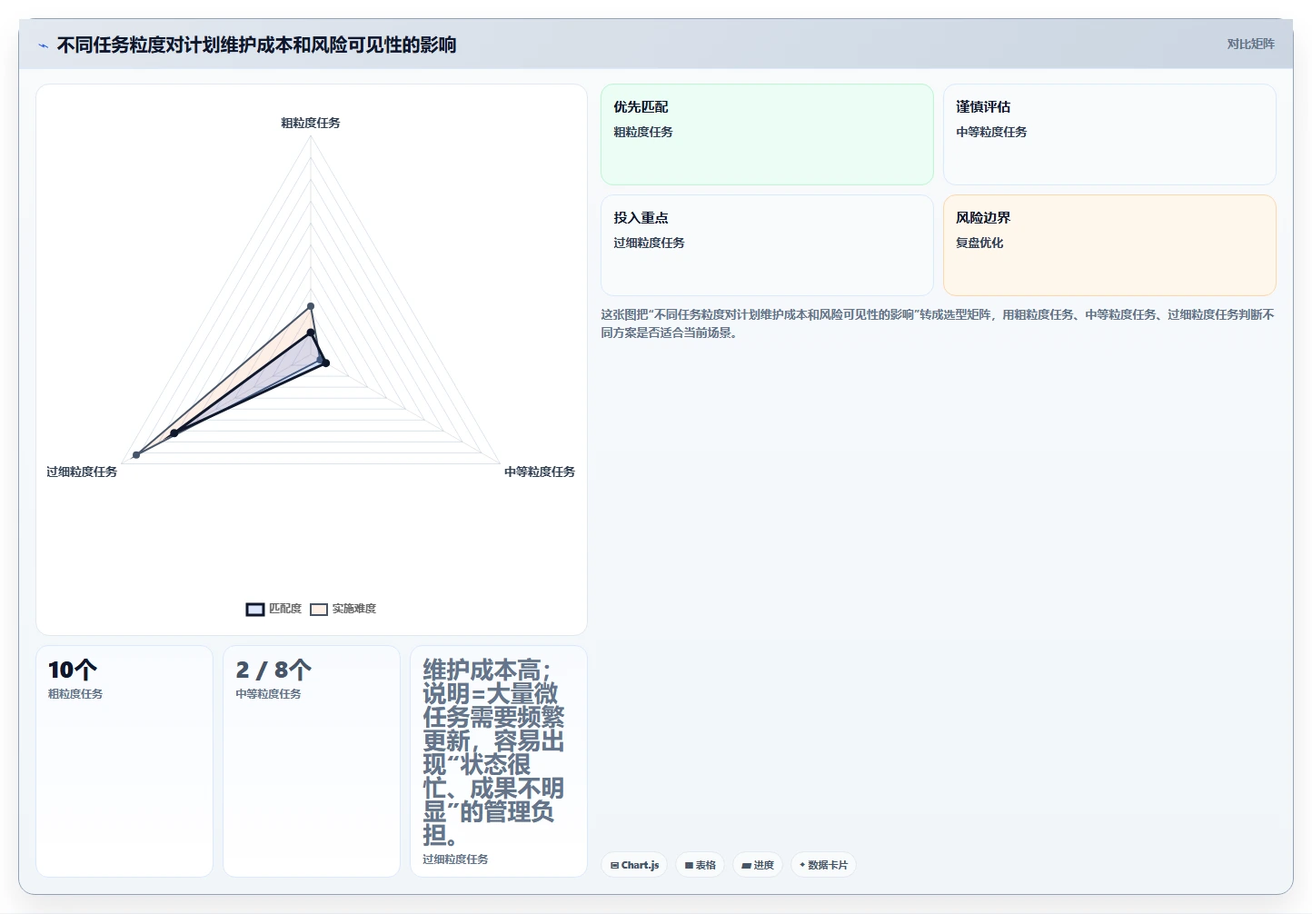The width and height of the screenshot is (1312, 914).
Task: Click 过细粒度任务 subtitle in 投入重点 card
Action: pos(649,243)
